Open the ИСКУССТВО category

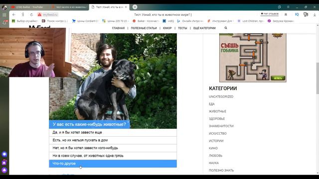217,134
